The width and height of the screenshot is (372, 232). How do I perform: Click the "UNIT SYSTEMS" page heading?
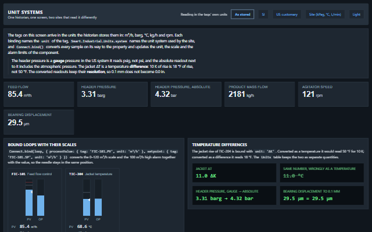pos(25,12)
